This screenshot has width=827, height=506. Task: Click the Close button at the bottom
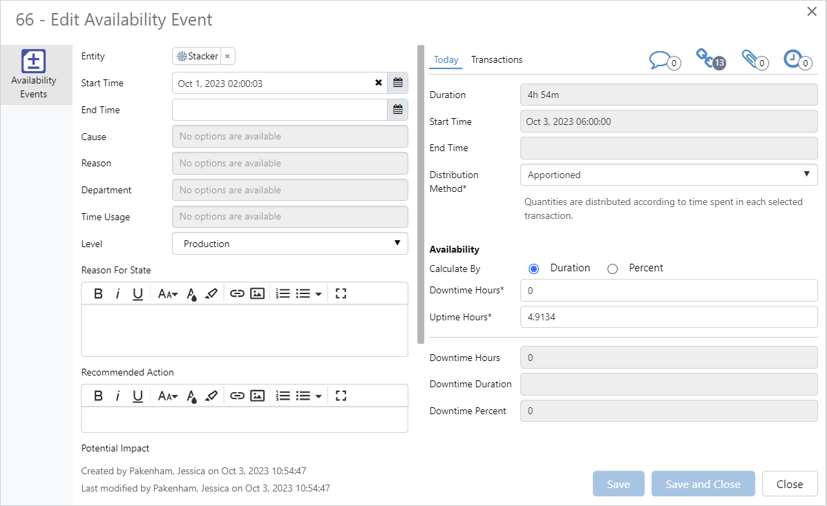click(789, 484)
